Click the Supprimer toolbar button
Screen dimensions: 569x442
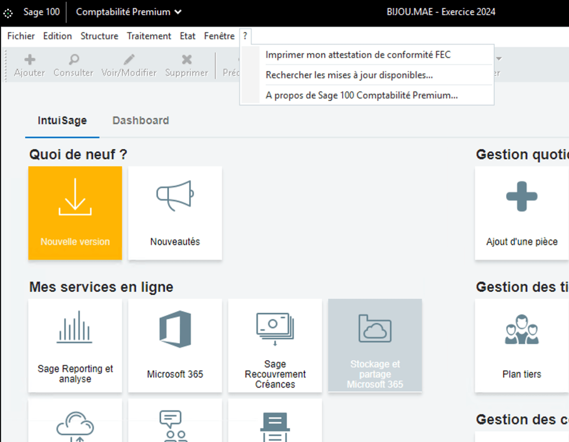[187, 65]
